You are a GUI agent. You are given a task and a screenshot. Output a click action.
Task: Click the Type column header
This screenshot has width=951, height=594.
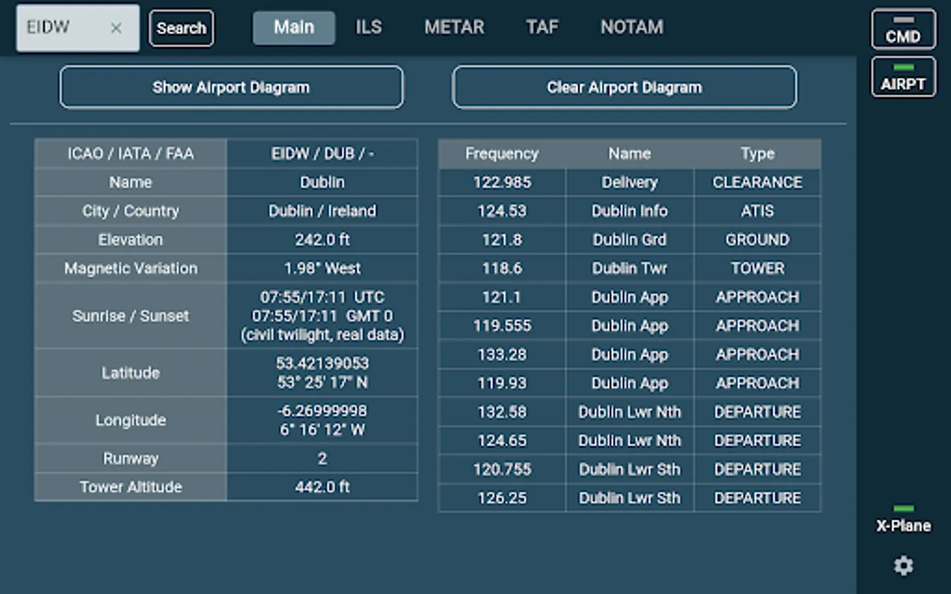757,154
